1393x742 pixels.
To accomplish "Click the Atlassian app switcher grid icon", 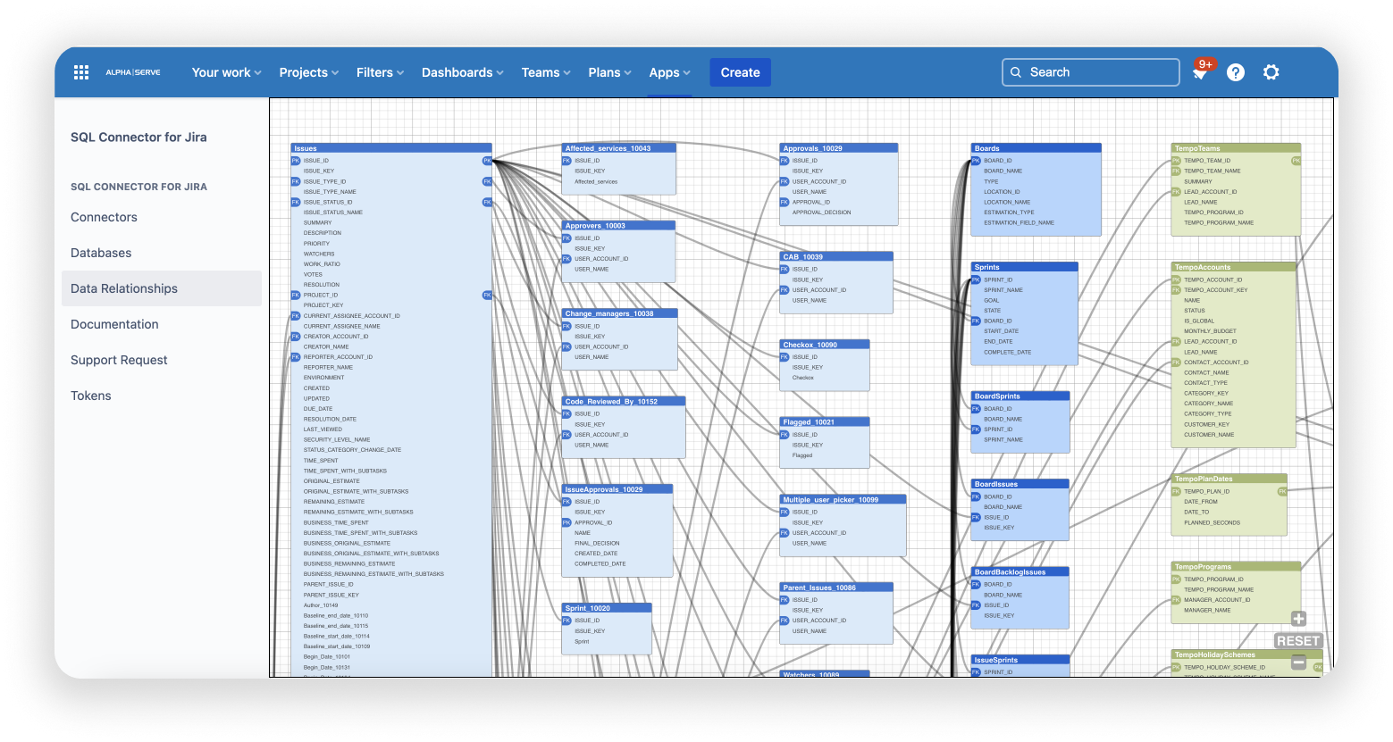I will [81, 71].
